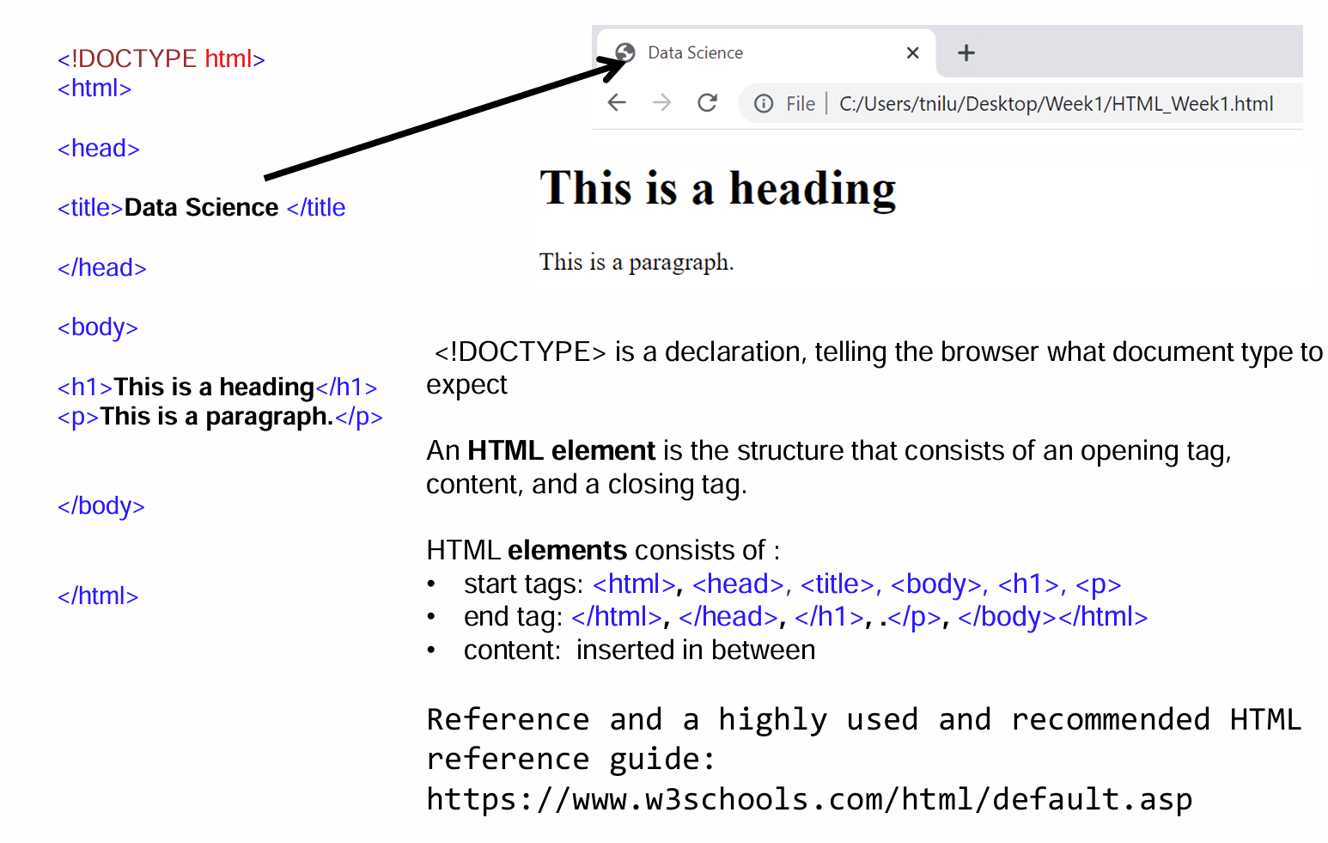
Task: Click the <h1> heading line in the code
Action: 216,388
